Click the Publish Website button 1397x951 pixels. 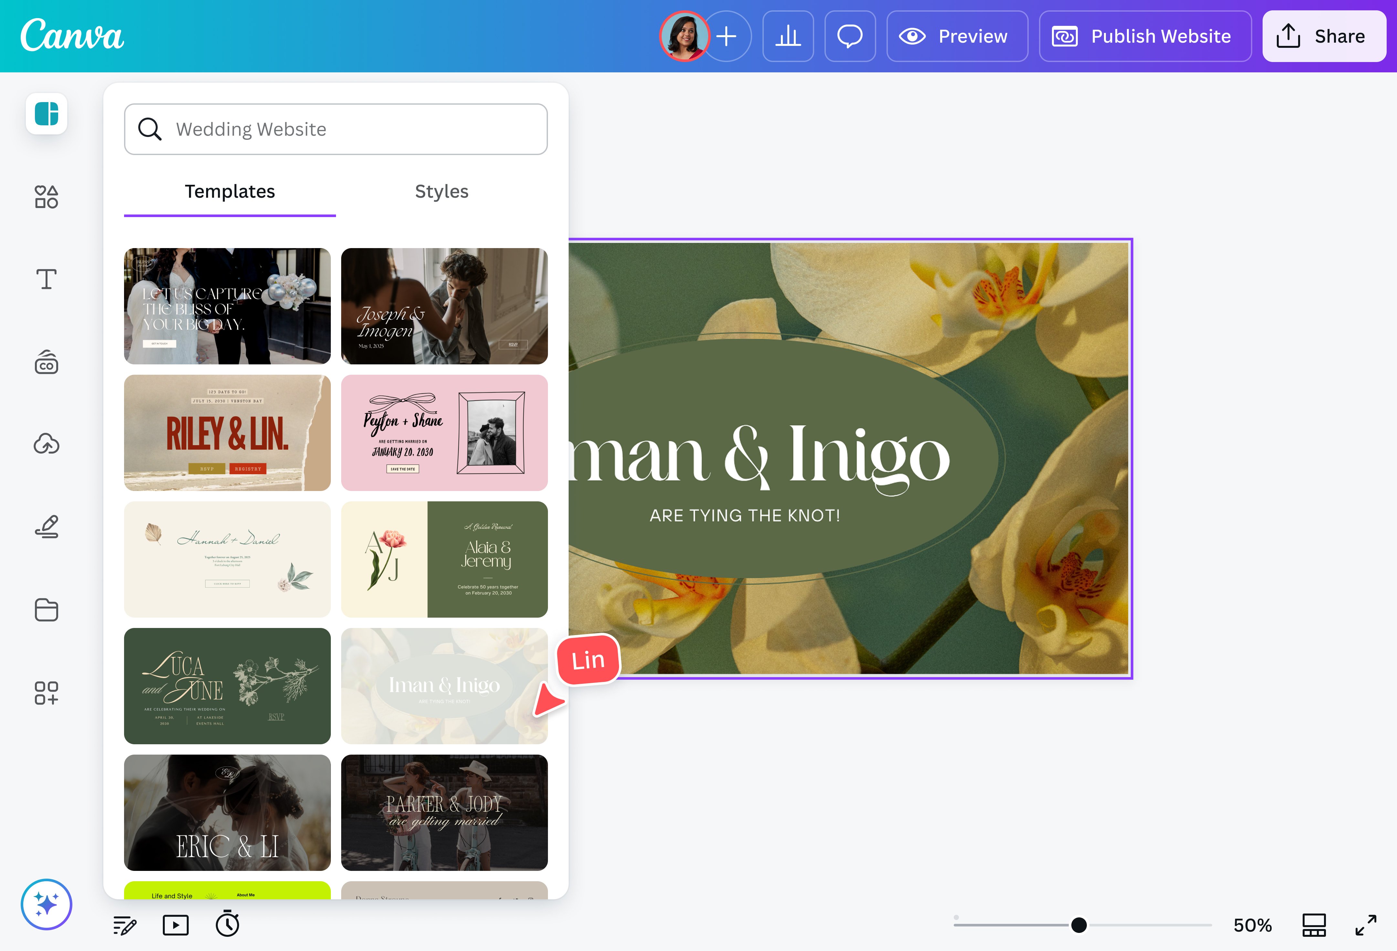1145,36
